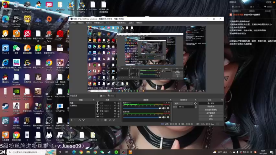276x155 pixels.
Task: Open the iTools 4 desktop shortcut
Action: point(5,49)
